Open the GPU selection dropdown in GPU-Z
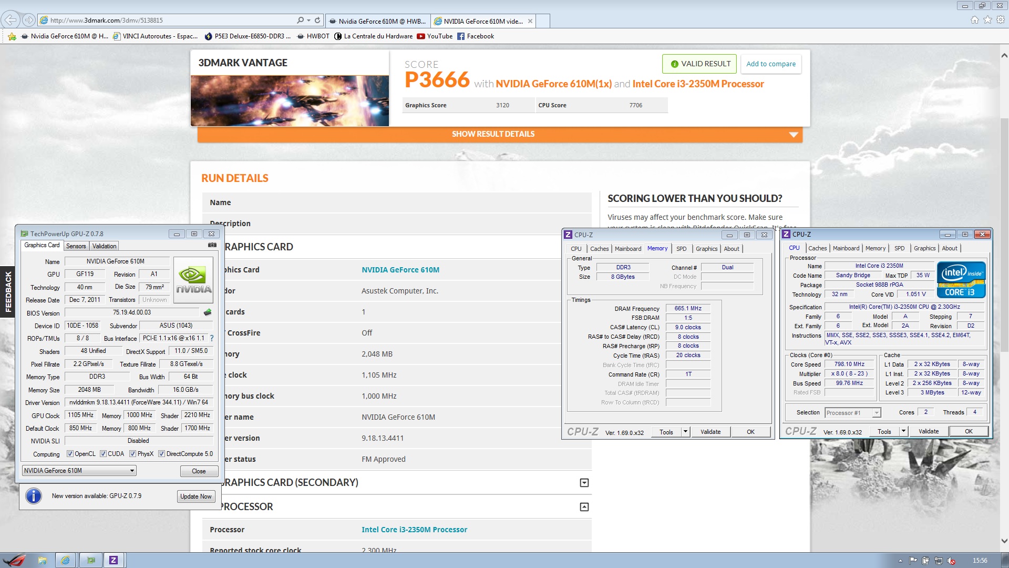1009x568 pixels. [79, 471]
